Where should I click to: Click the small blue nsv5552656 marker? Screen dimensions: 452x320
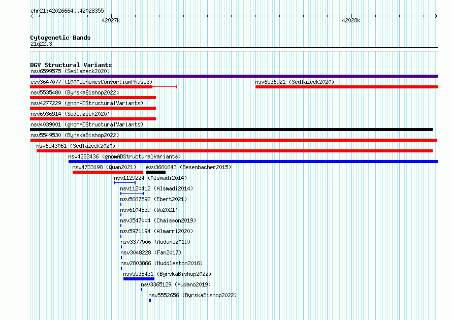pyautogui.click(x=150, y=300)
